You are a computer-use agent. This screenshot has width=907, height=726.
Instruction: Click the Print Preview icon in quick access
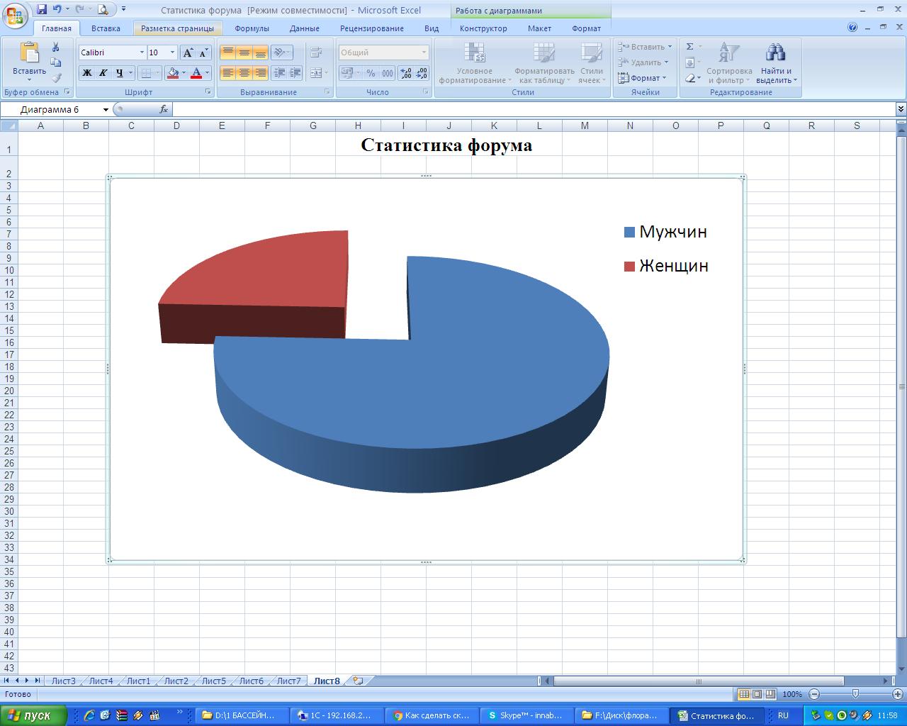103,9
